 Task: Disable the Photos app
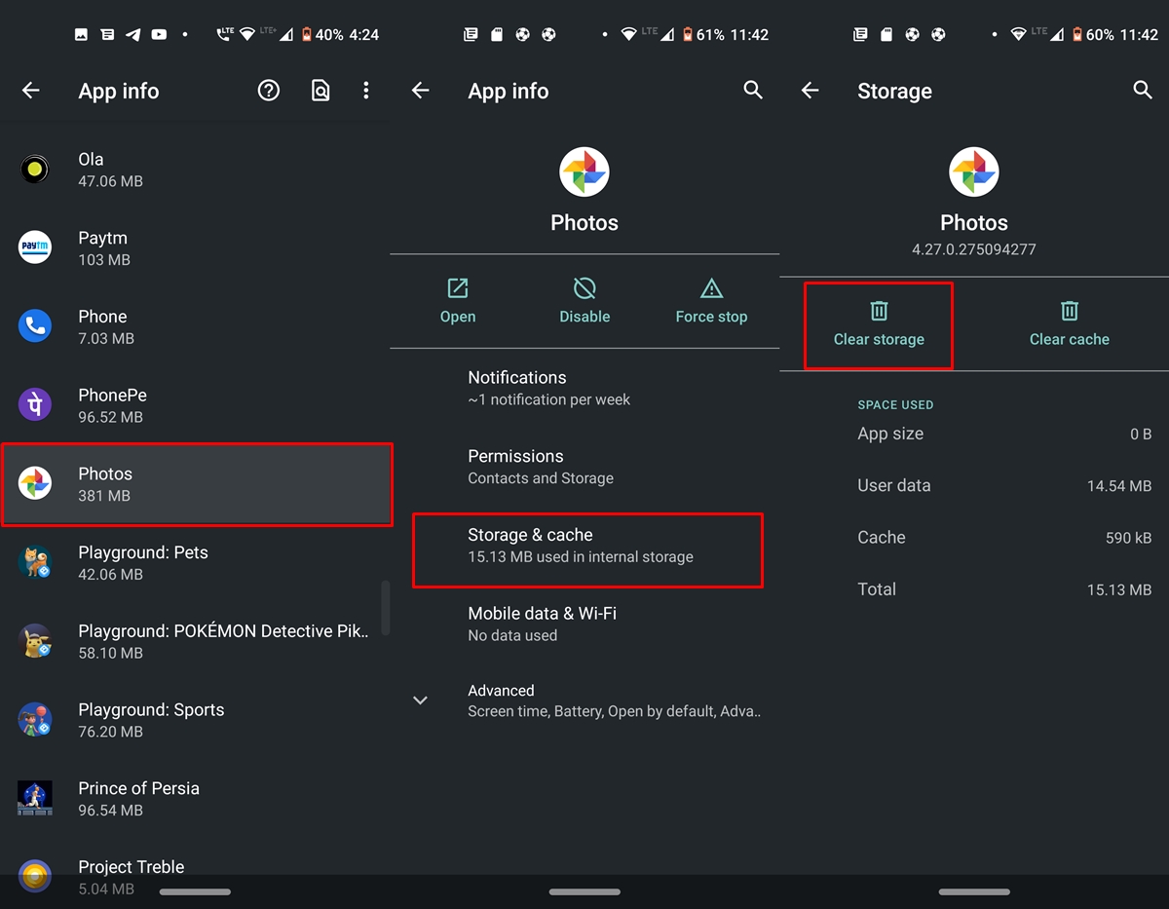(584, 300)
